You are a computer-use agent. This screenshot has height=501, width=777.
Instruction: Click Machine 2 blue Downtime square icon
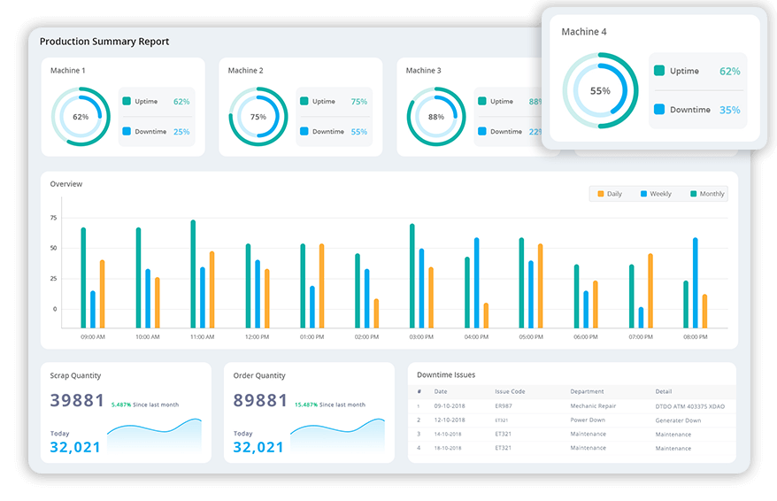(304, 131)
